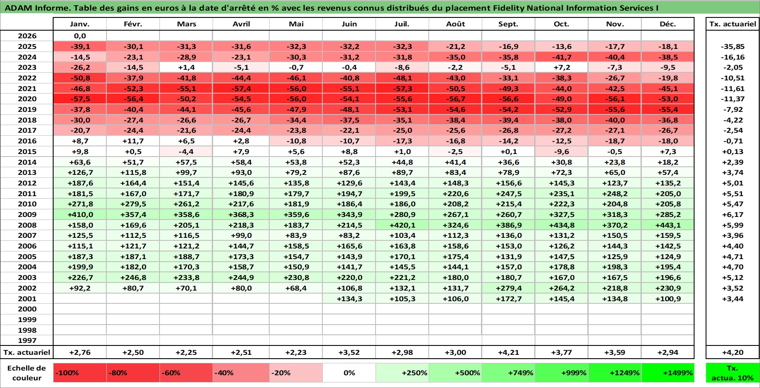The width and height of the screenshot is (760, 388).
Task: Select the +63,6 cell in January 2014
Action: point(80,162)
